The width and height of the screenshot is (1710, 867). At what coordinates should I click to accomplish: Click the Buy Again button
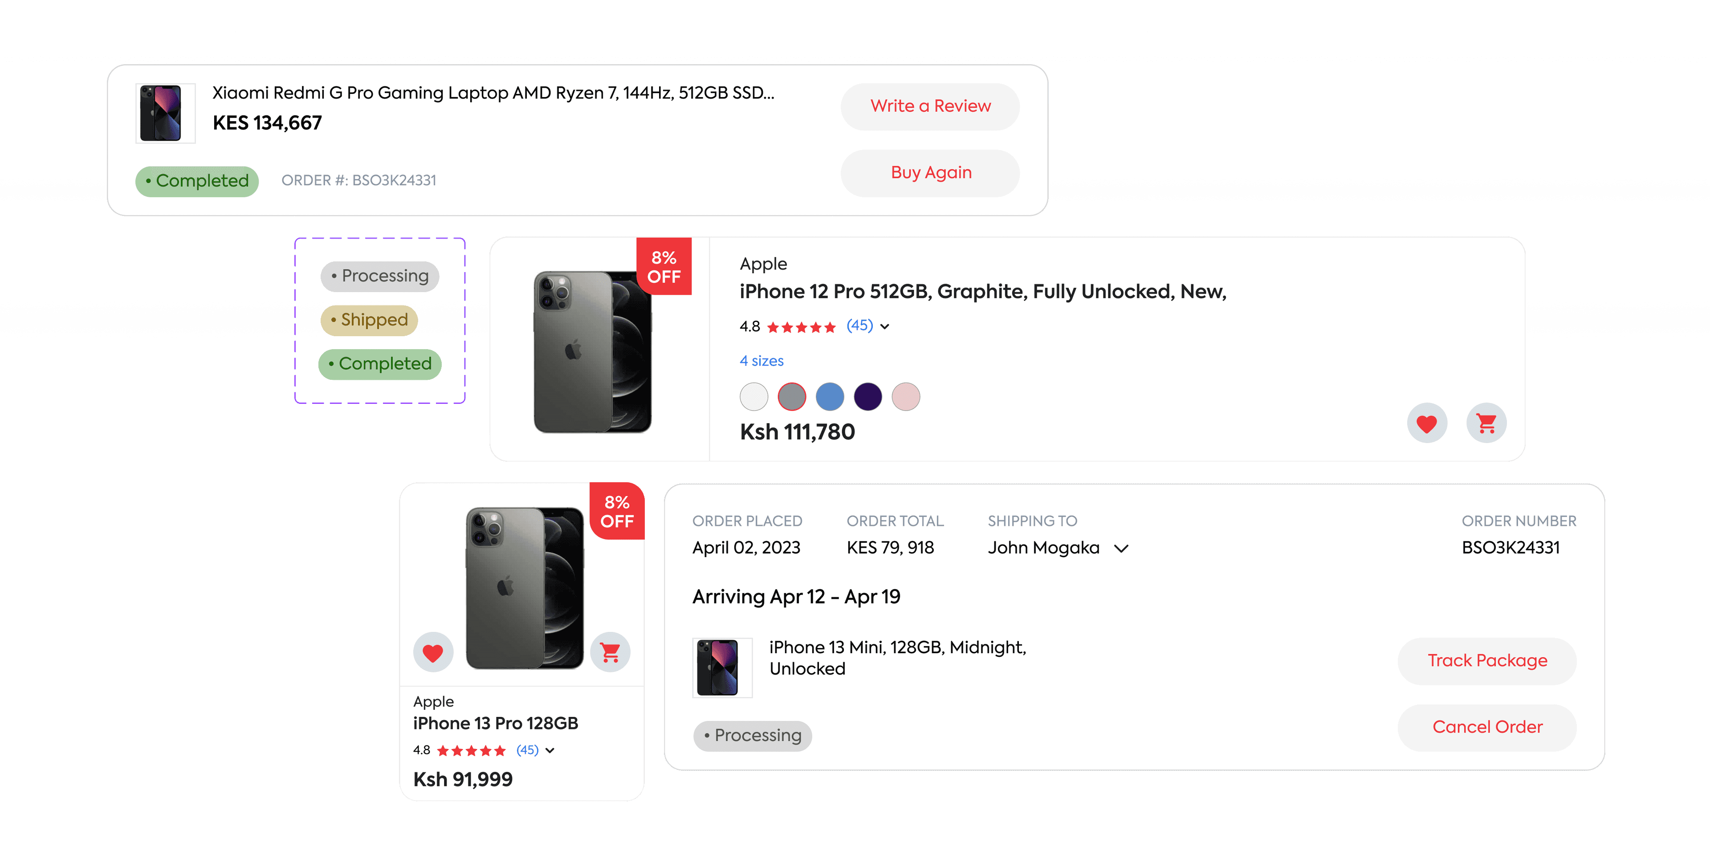929,173
